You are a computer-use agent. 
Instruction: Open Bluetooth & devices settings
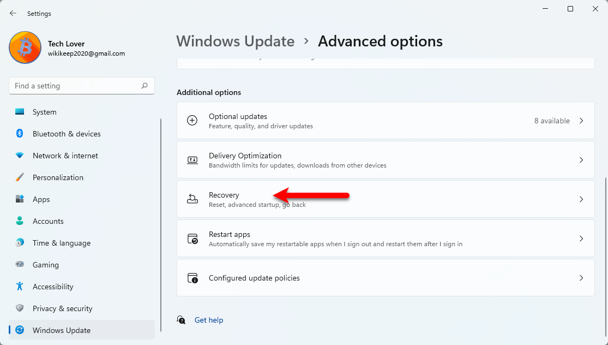click(x=82, y=134)
